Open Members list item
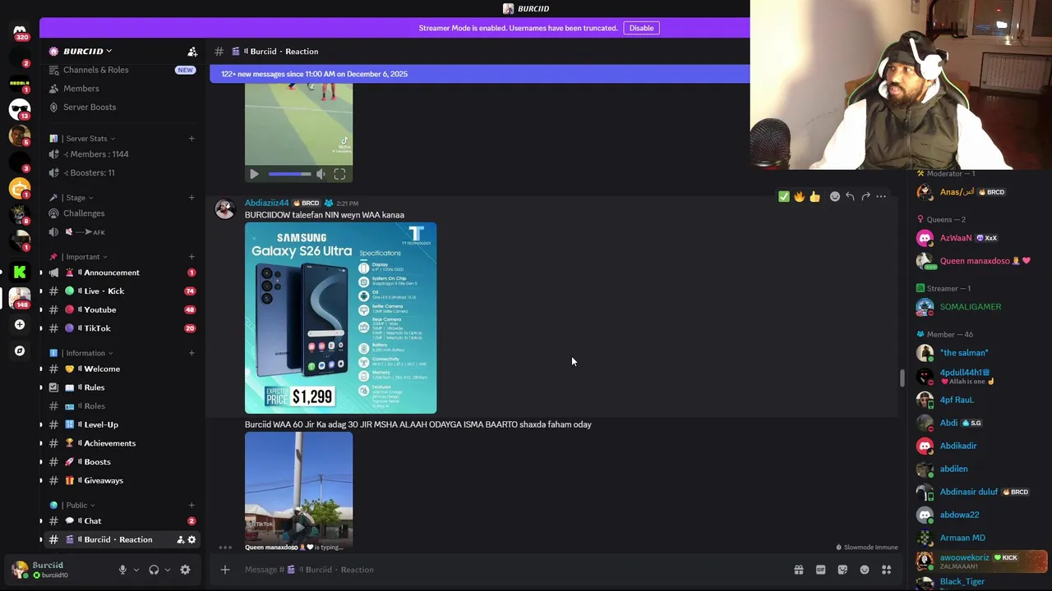 point(122,89)
